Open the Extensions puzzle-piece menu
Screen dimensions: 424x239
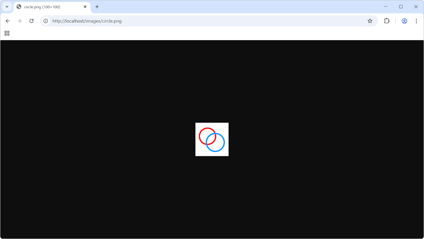tap(386, 21)
